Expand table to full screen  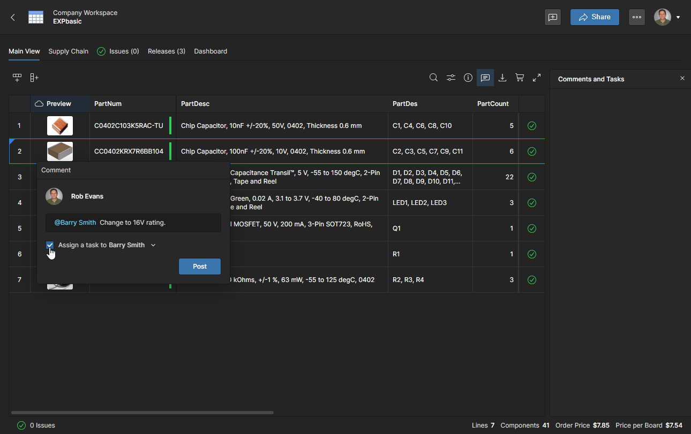(537, 78)
